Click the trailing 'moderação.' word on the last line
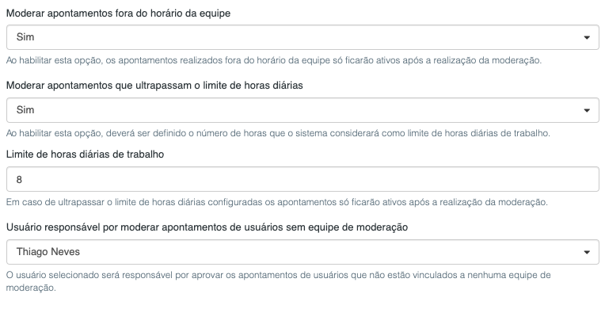 [x=31, y=288]
